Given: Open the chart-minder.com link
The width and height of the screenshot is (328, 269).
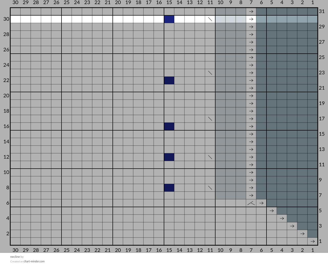Looking at the screenshot, I should coord(34,261).
